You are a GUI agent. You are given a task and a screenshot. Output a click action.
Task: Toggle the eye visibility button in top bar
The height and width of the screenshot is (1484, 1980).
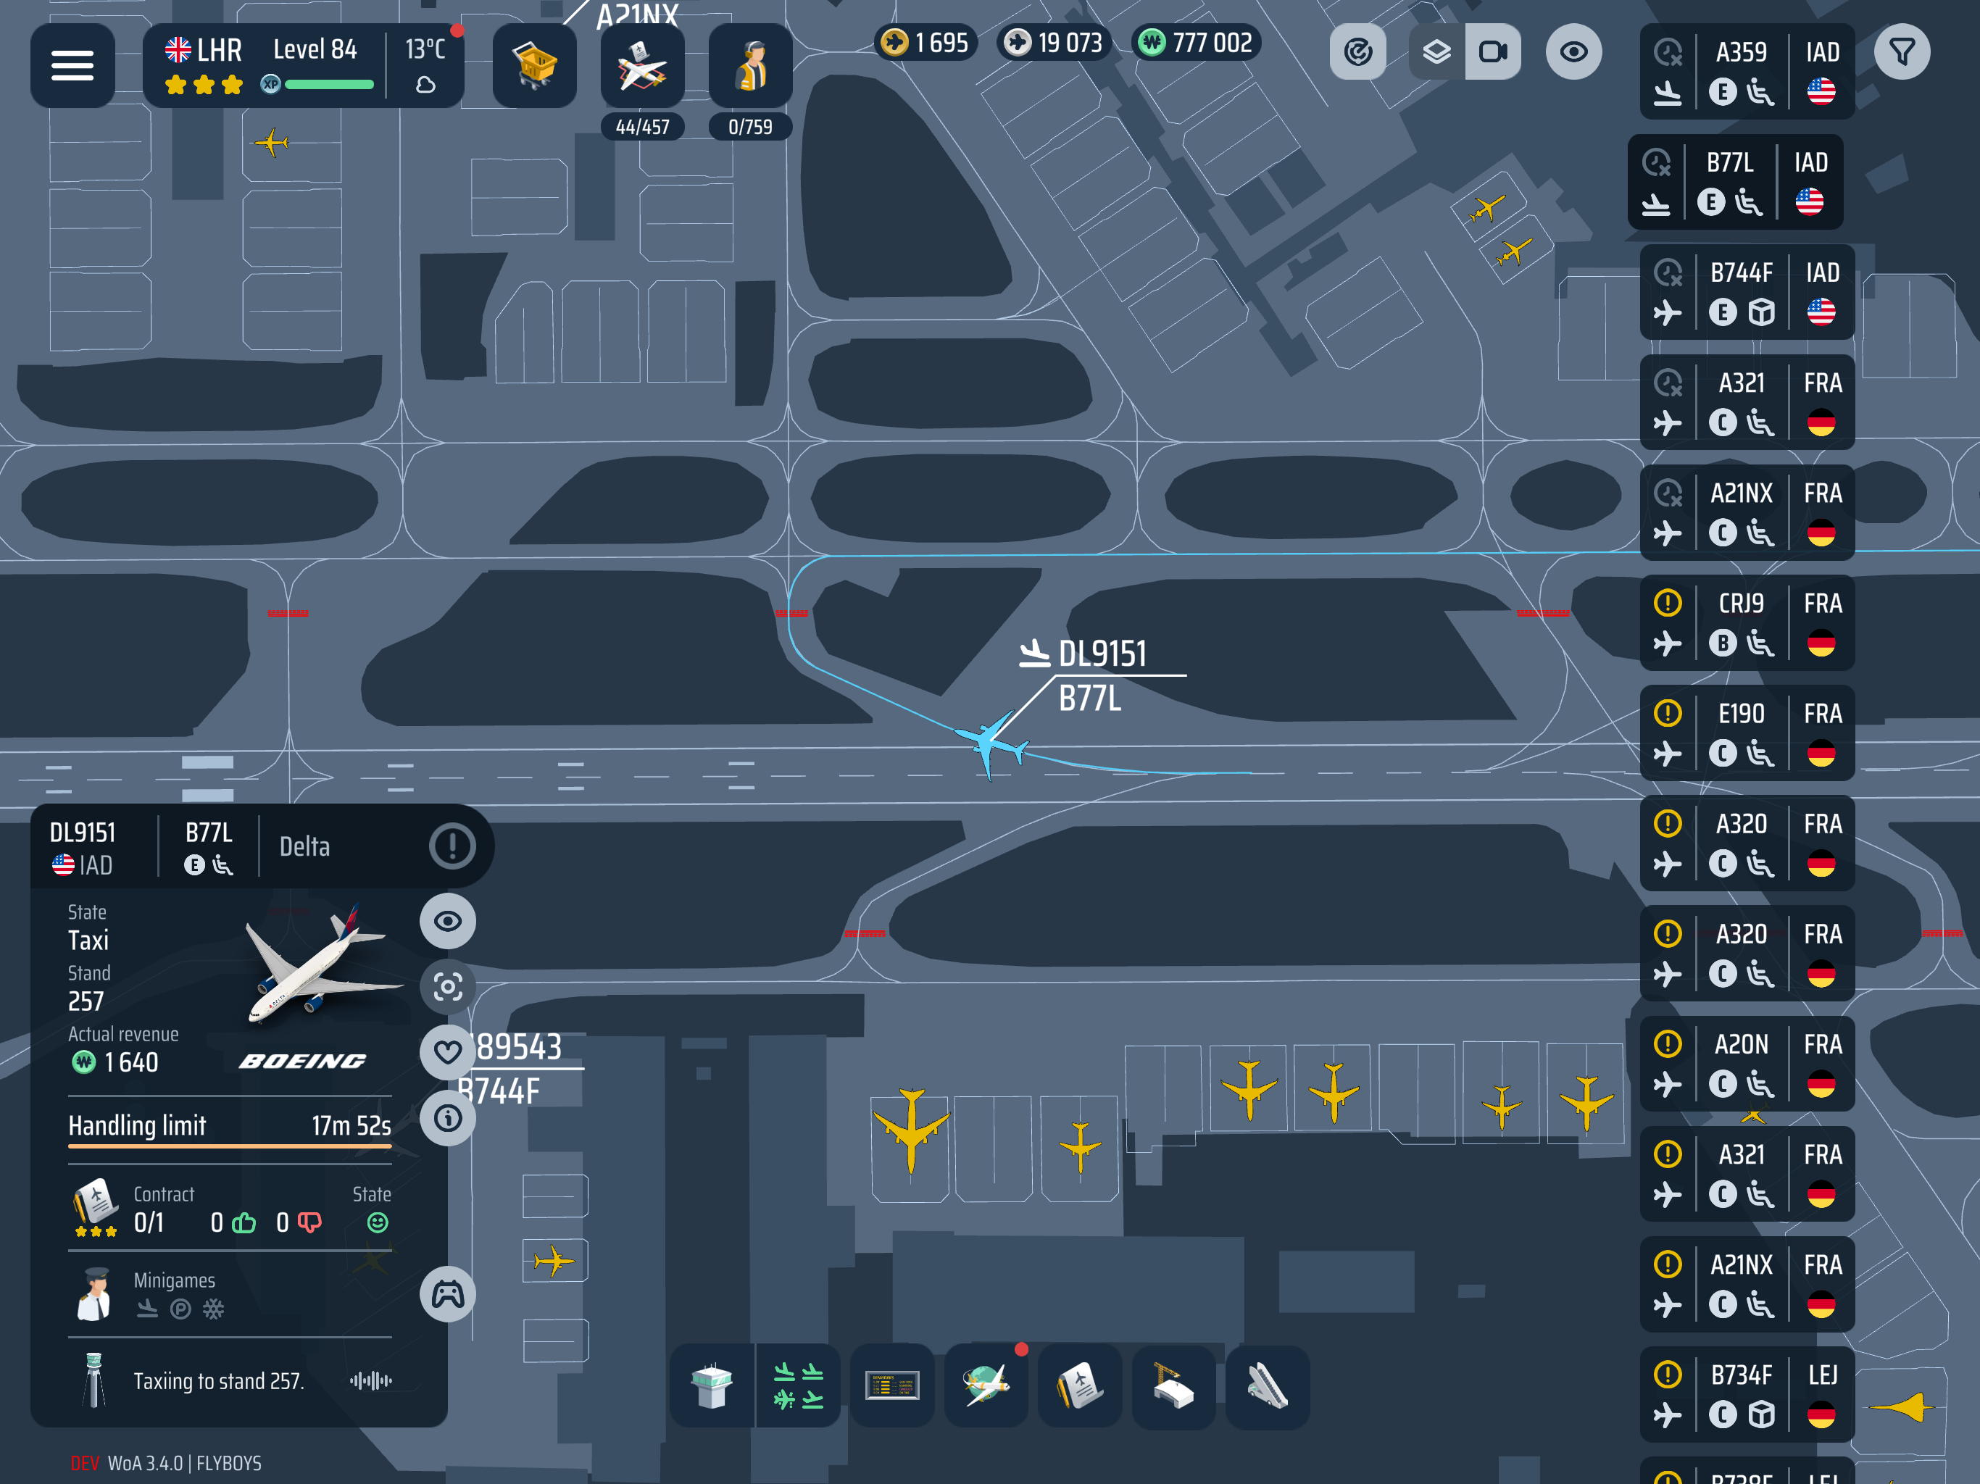point(1573,52)
